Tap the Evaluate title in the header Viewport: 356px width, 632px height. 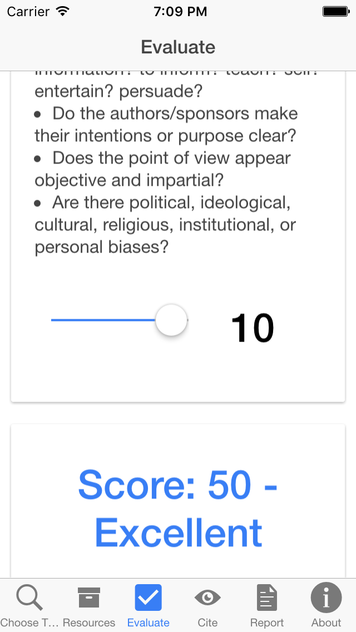tap(178, 47)
